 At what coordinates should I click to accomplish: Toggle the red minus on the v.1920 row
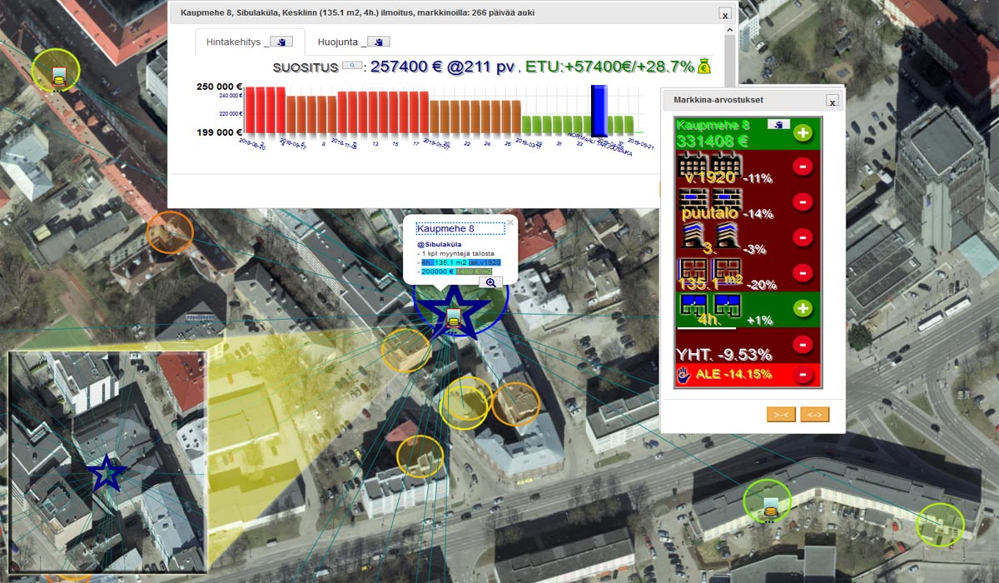tap(803, 167)
